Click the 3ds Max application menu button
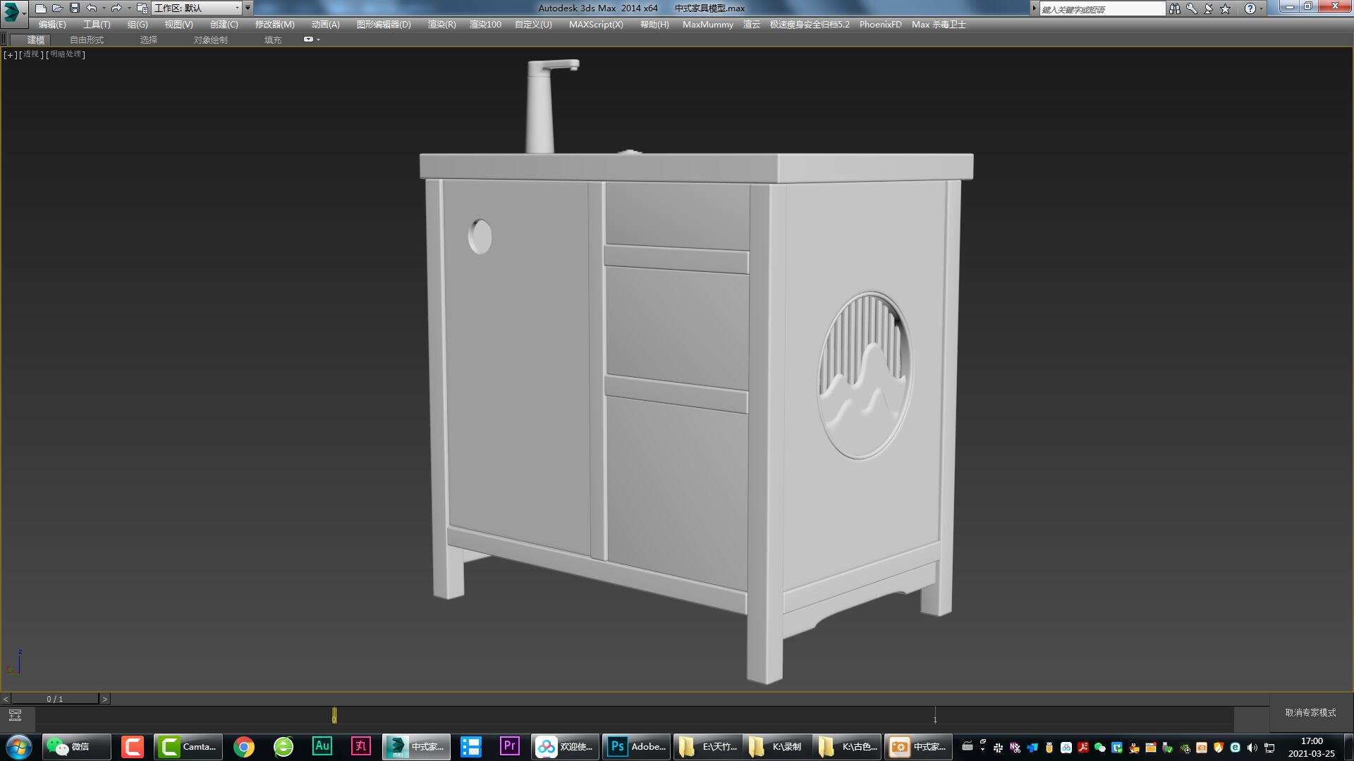The width and height of the screenshot is (1354, 761). (13, 10)
